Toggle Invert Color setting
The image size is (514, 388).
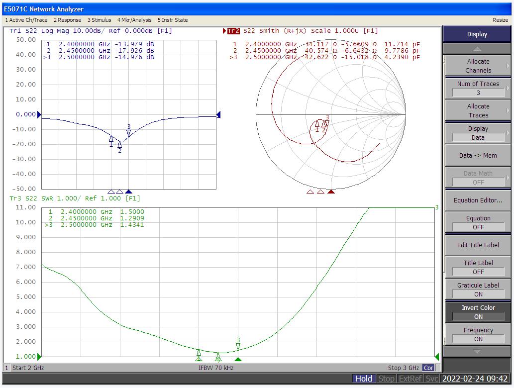pos(478,312)
